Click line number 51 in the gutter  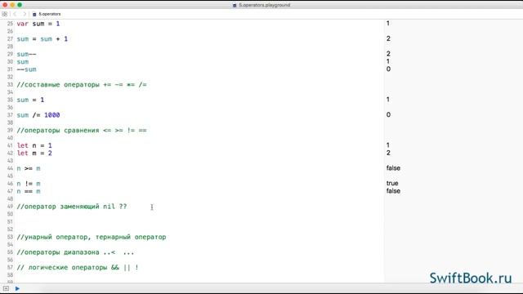10,221
